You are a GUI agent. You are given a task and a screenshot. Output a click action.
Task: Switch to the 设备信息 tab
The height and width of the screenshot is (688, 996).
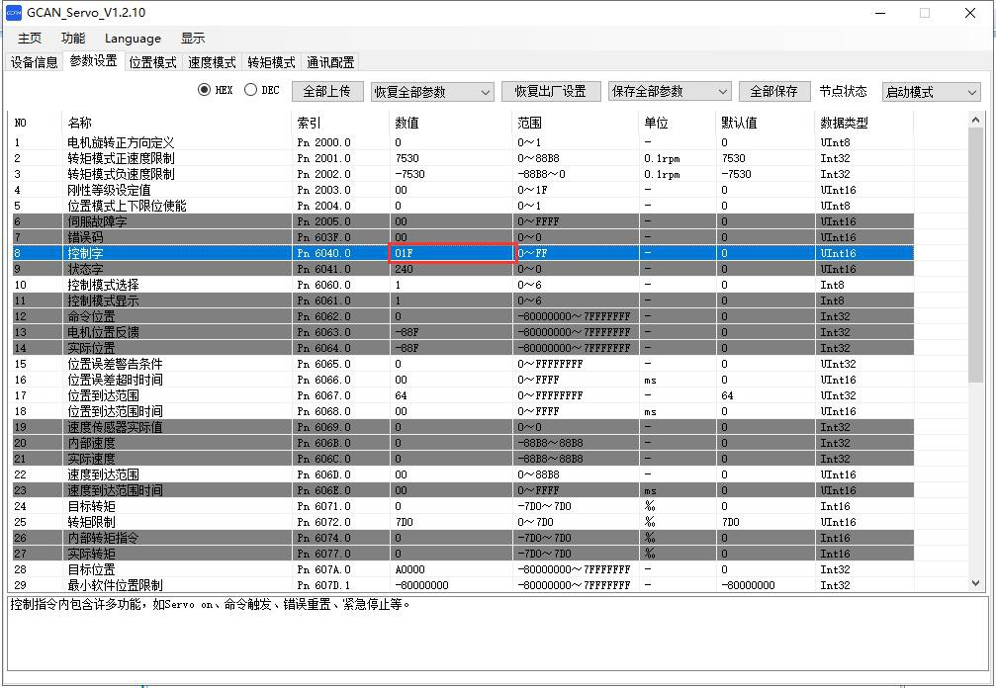(x=35, y=62)
